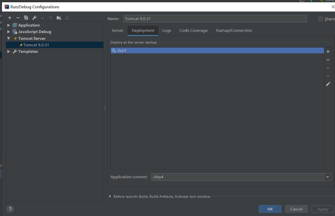Click the Templates wrench icon in tree
335x216 pixels.
point(15,52)
